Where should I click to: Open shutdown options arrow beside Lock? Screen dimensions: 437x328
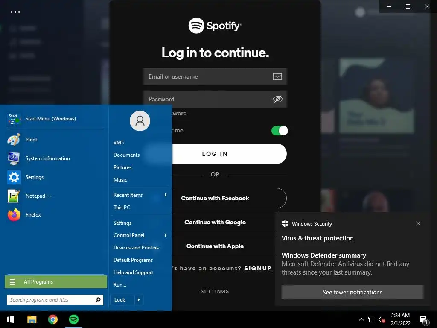pyautogui.click(x=139, y=300)
